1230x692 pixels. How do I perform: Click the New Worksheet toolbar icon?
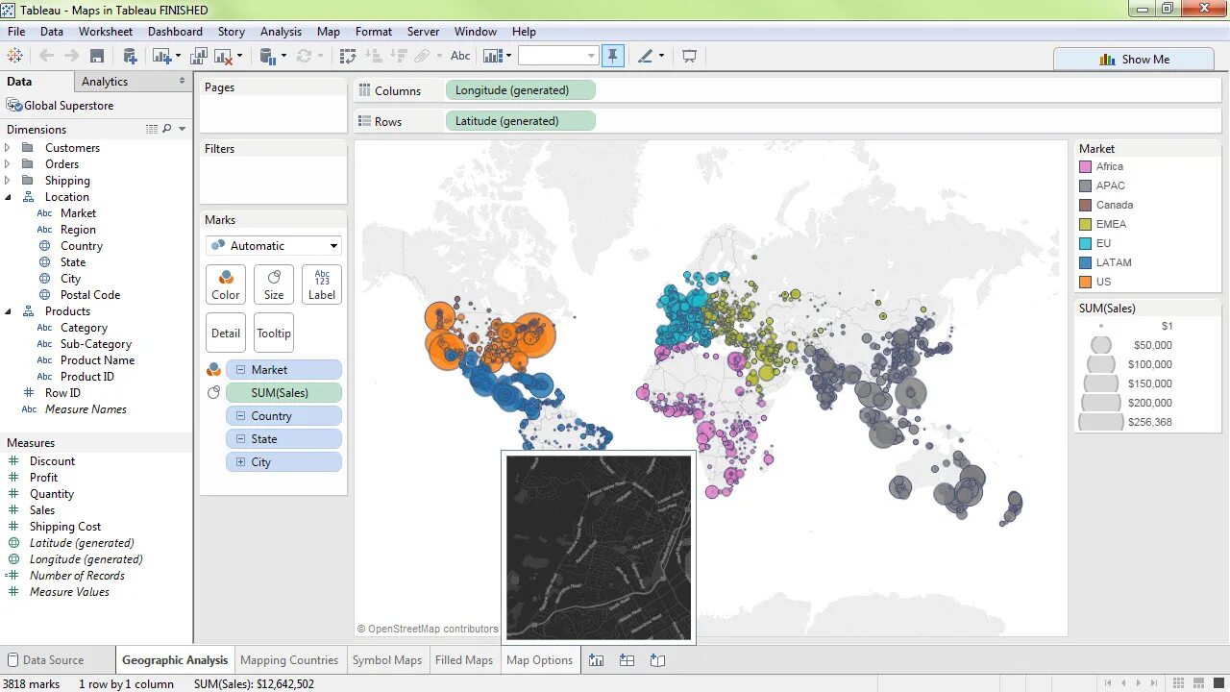point(161,56)
